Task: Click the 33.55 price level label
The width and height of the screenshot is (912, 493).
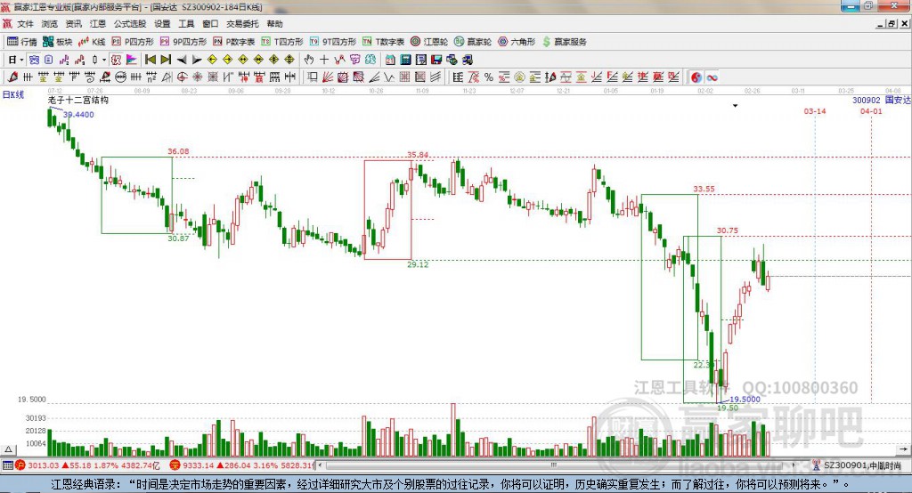Action: [704, 189]
